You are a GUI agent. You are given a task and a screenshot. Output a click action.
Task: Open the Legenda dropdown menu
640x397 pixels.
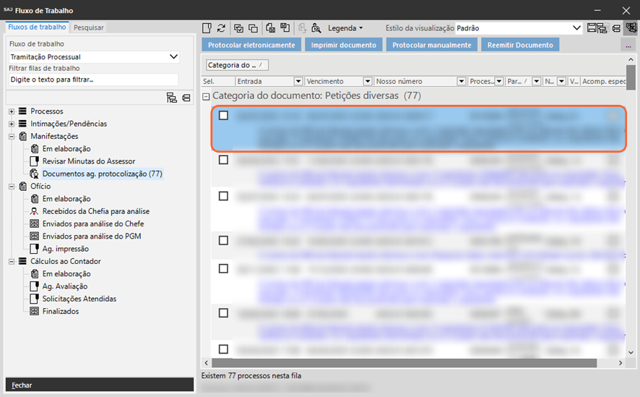(345, 28)
